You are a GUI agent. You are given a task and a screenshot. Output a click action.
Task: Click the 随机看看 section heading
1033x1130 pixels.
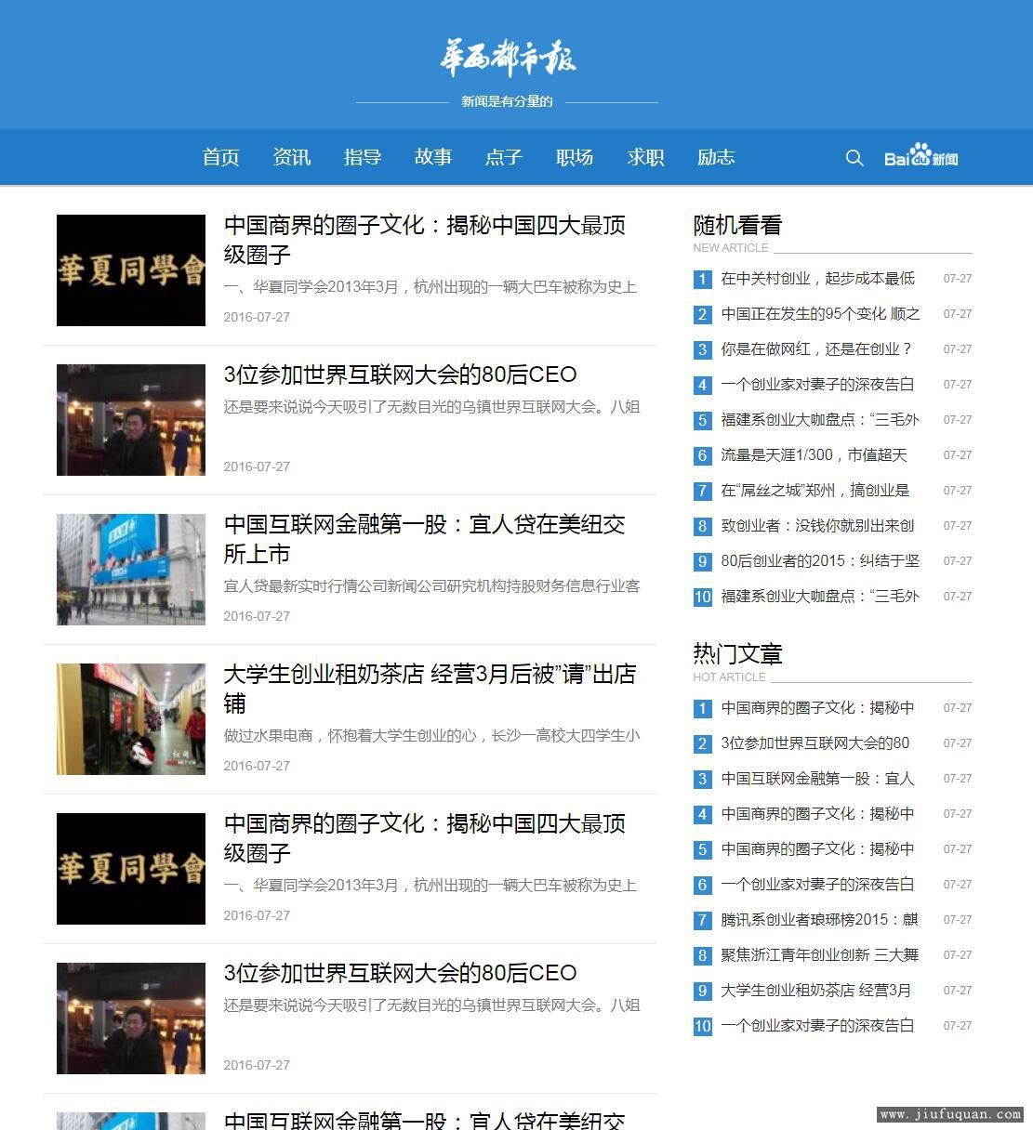coord(737,225)
